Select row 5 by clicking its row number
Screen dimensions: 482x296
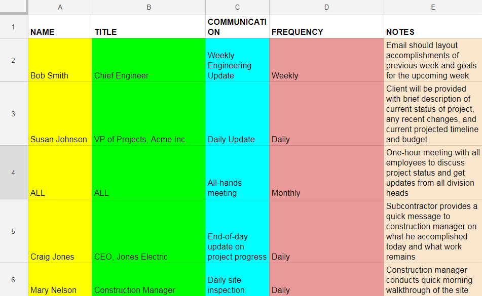coord(14,231)
